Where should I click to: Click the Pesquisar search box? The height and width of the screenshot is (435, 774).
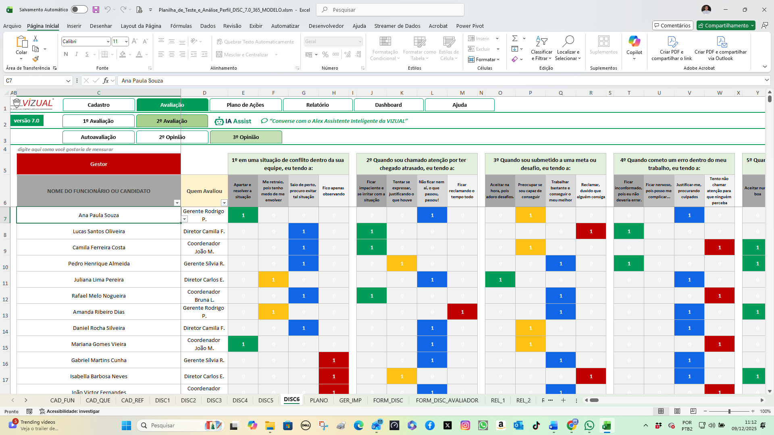point(390,9)
